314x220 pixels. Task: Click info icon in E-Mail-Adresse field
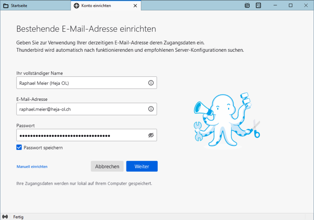click(151, 109)
